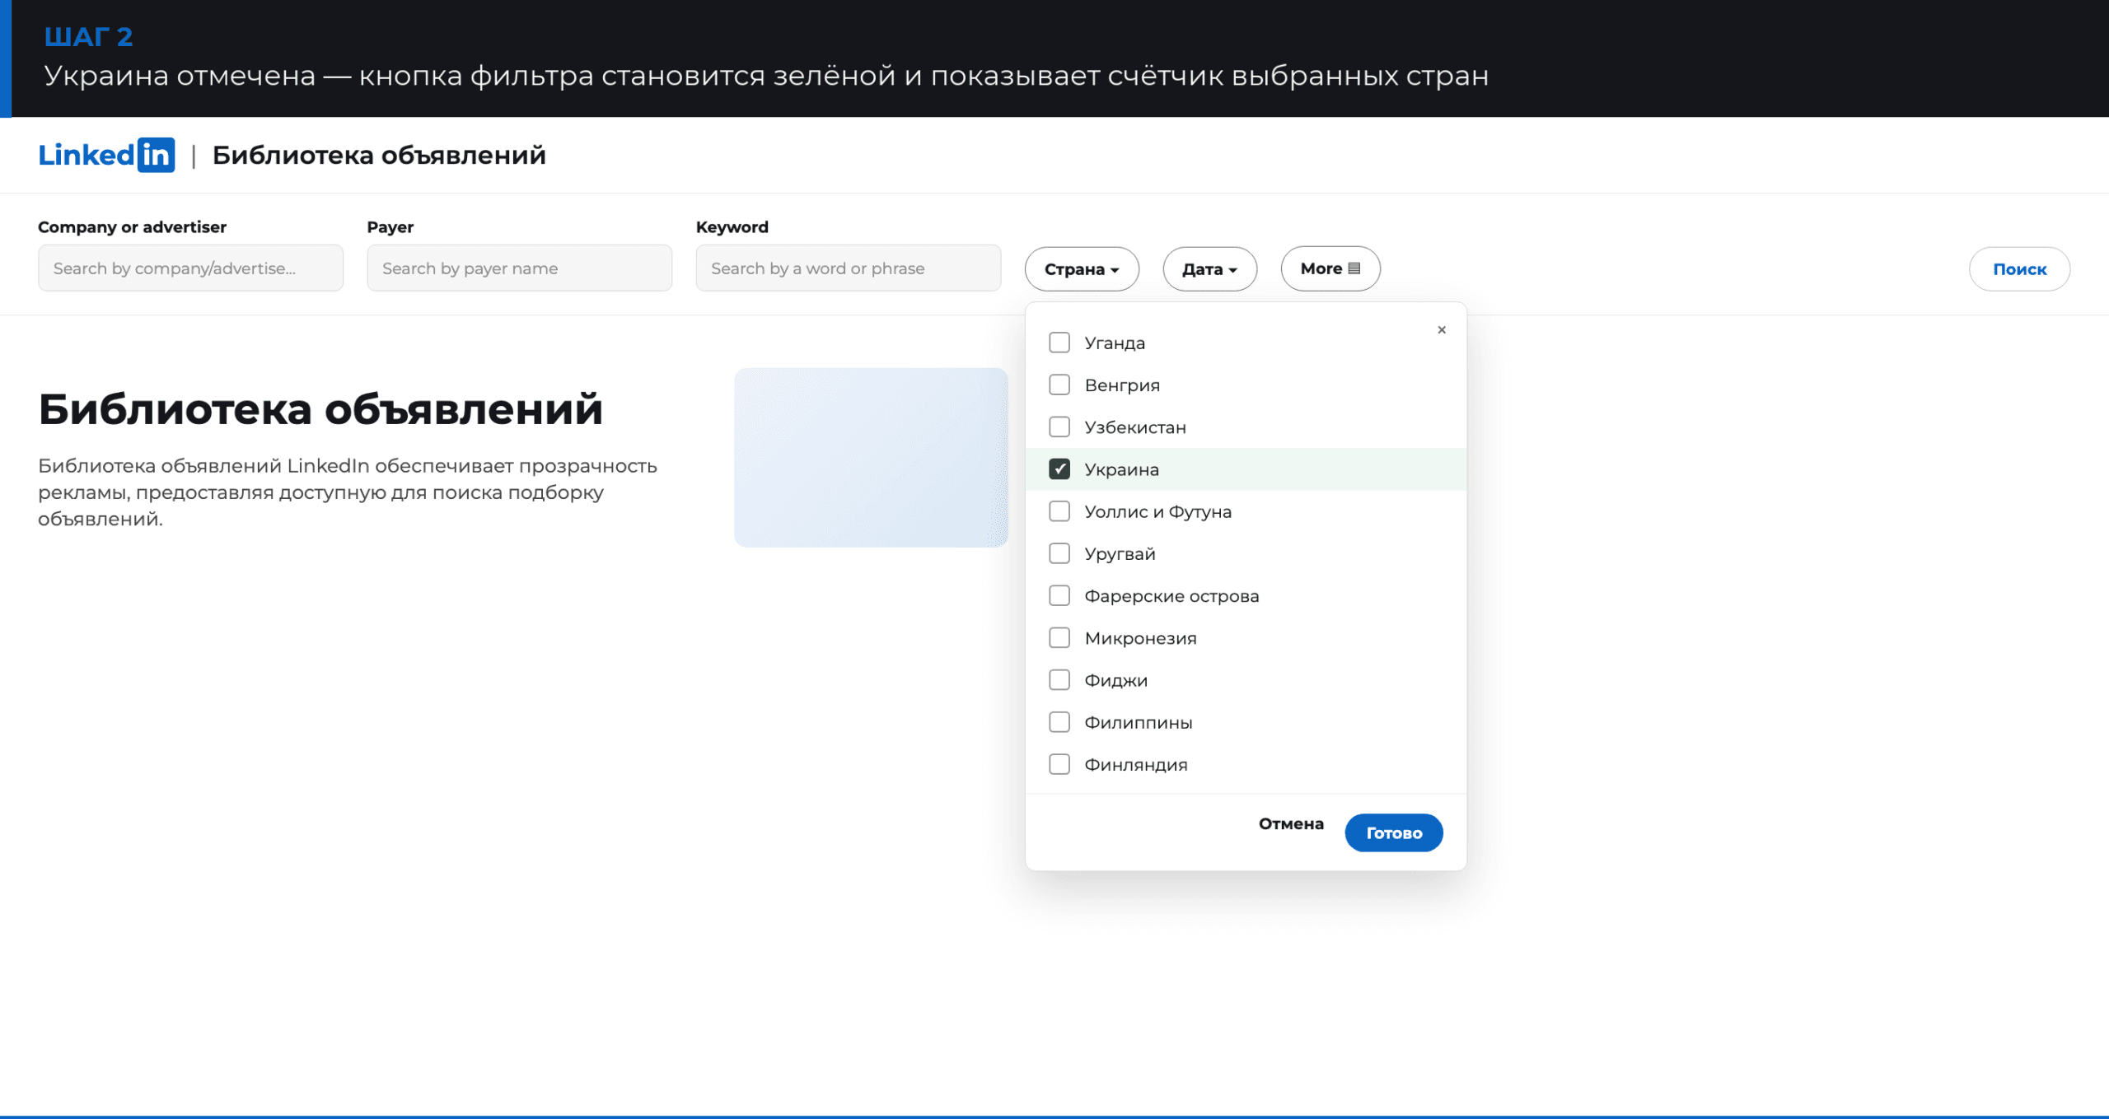Check the Микронезия checkbox
The image size is (2109, 1119).
tap(1059, 637)
